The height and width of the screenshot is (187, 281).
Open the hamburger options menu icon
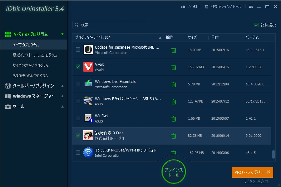point(251,7)
